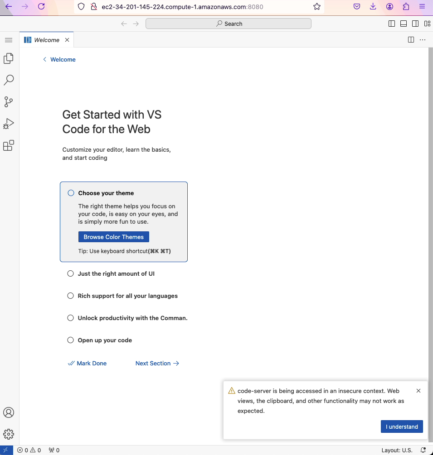Open notifications bell in status bar

pos(423,450)
